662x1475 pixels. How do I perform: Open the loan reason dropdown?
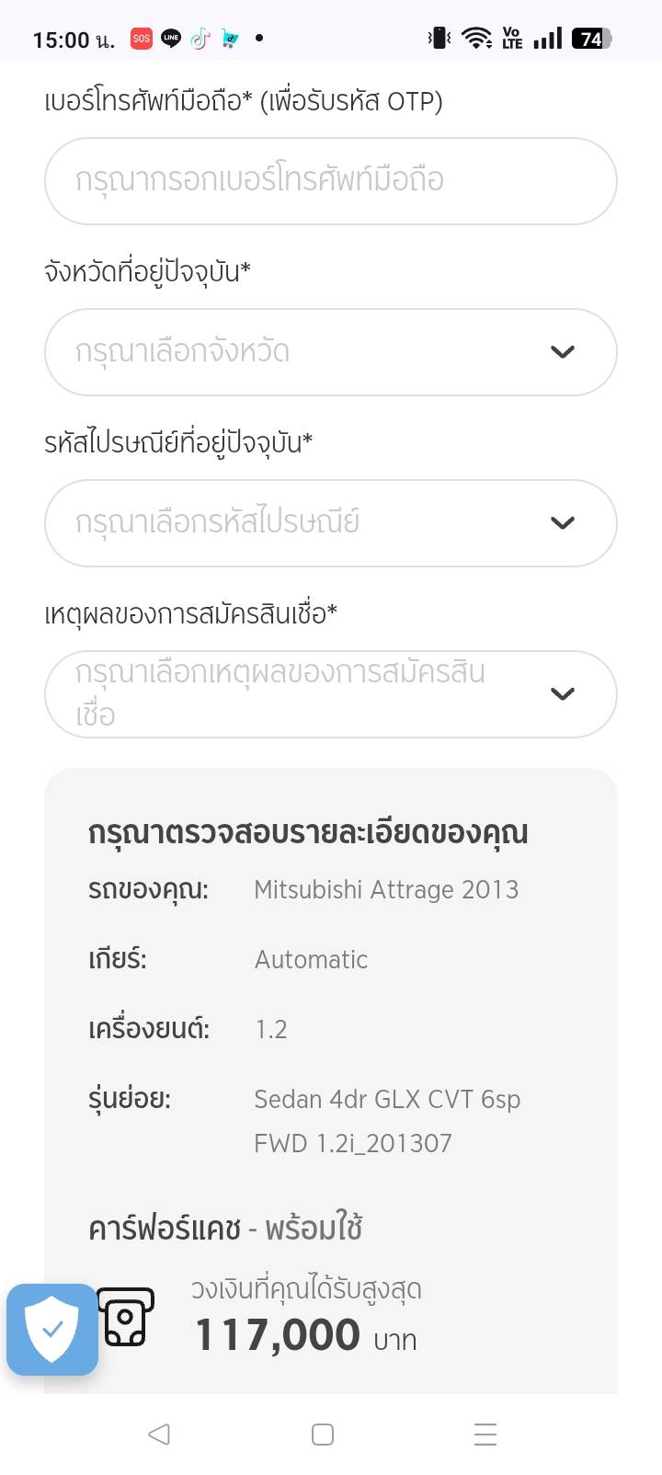(303, 694)
